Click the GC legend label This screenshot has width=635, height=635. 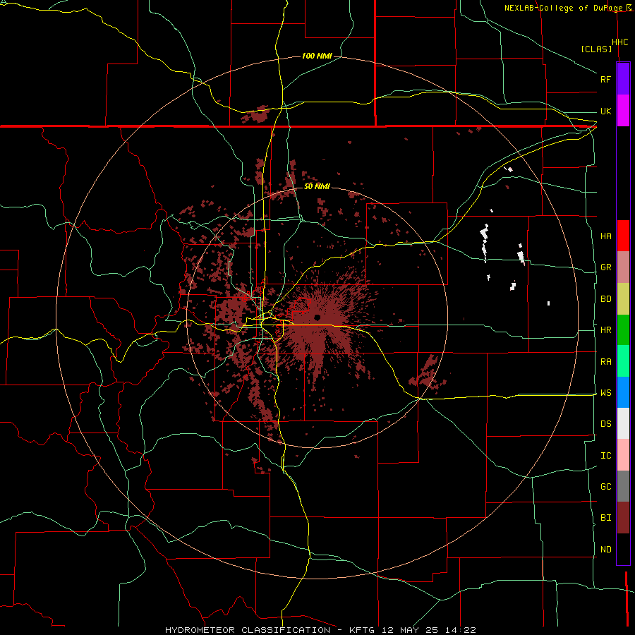click(x=605, y=487)
